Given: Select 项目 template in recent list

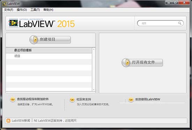Looking at the screenshot, I should pyautogui.click(x=49, y=56).
